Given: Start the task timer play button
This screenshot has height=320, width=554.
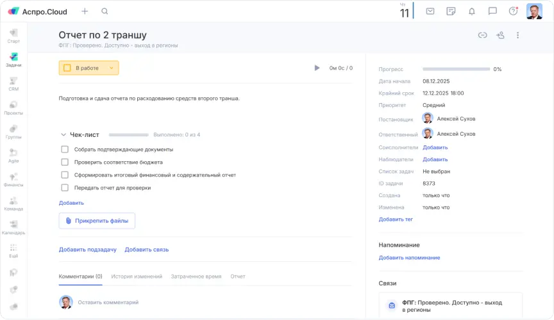Looking at the screenshot, I should click(x=317, y=68).
